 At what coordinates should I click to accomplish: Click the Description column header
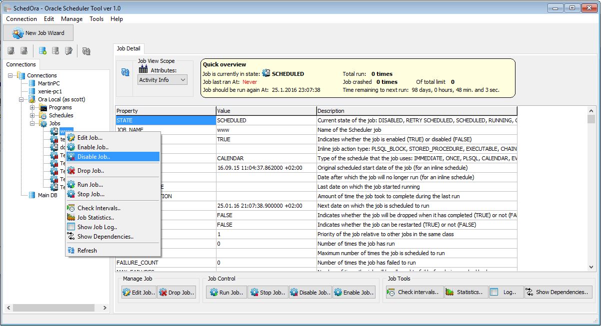[x=417, y=111]
